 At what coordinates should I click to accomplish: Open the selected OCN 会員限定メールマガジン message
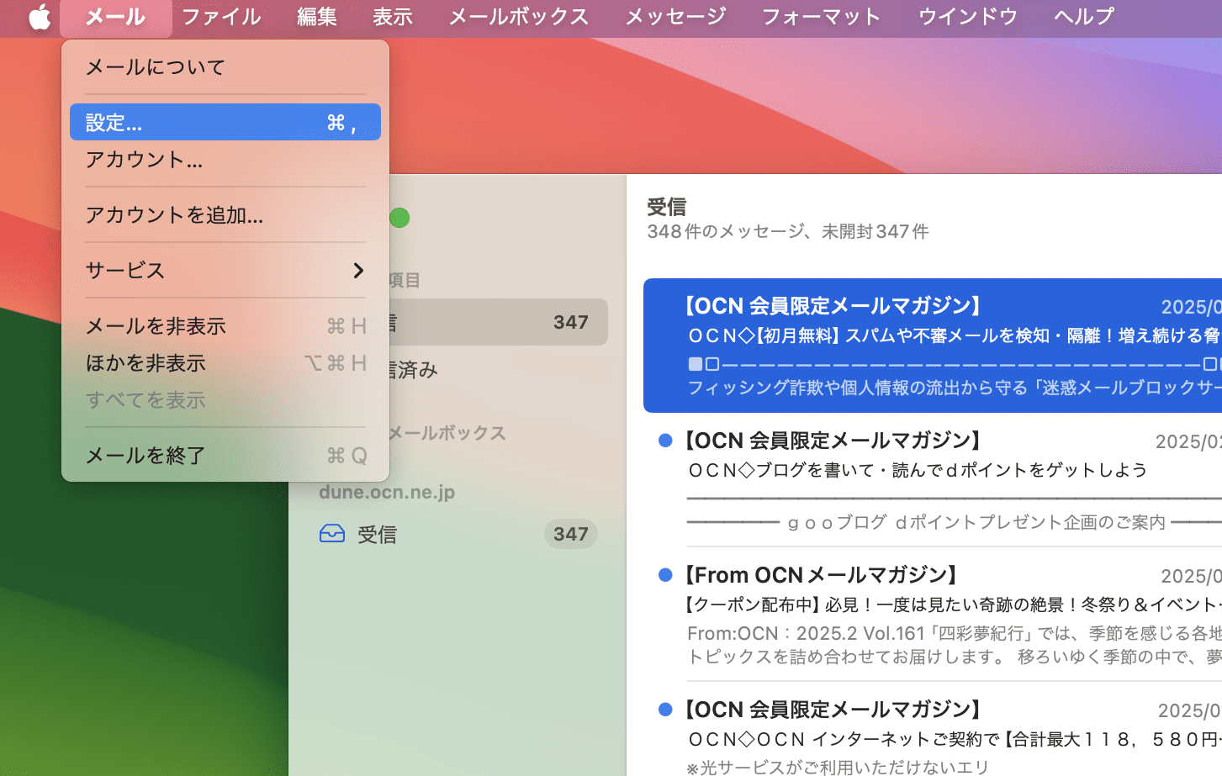[933, 346]
